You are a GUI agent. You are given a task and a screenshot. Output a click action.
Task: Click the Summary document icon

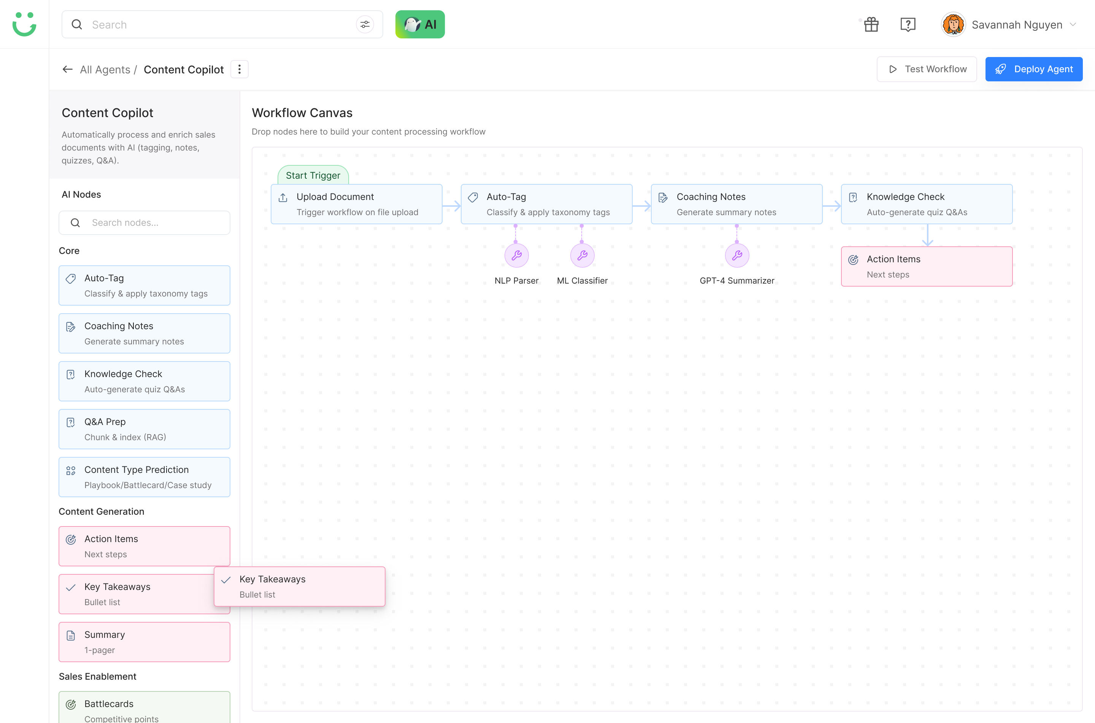coord(71,636)
